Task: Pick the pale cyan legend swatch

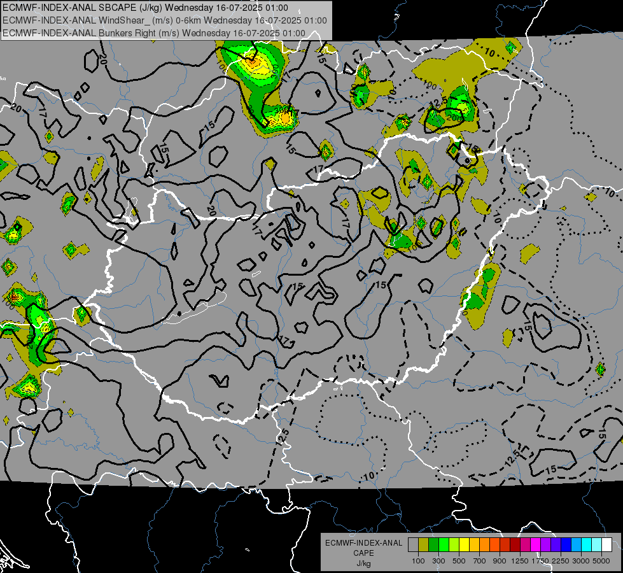Action: click(597, 544)
